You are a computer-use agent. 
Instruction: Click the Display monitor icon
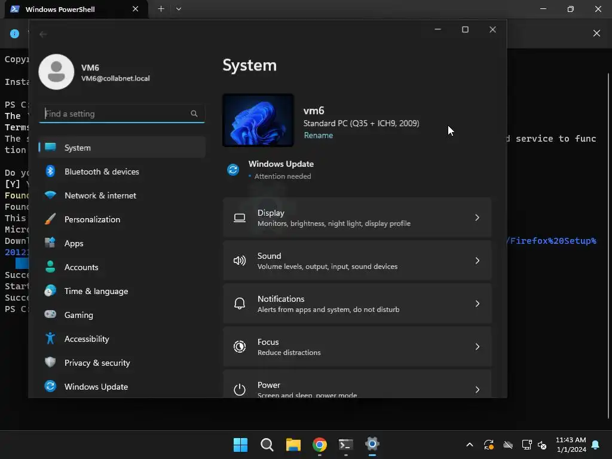pos(240,218)
